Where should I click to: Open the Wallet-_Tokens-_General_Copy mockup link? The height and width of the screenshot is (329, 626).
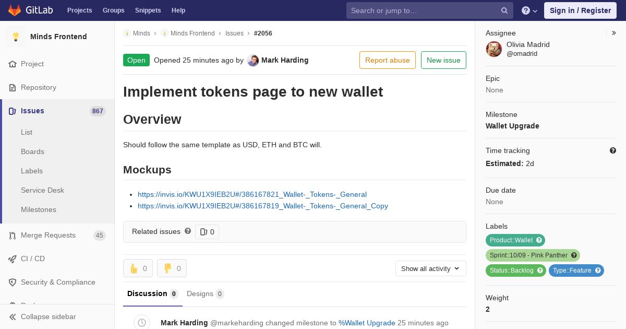263,206
